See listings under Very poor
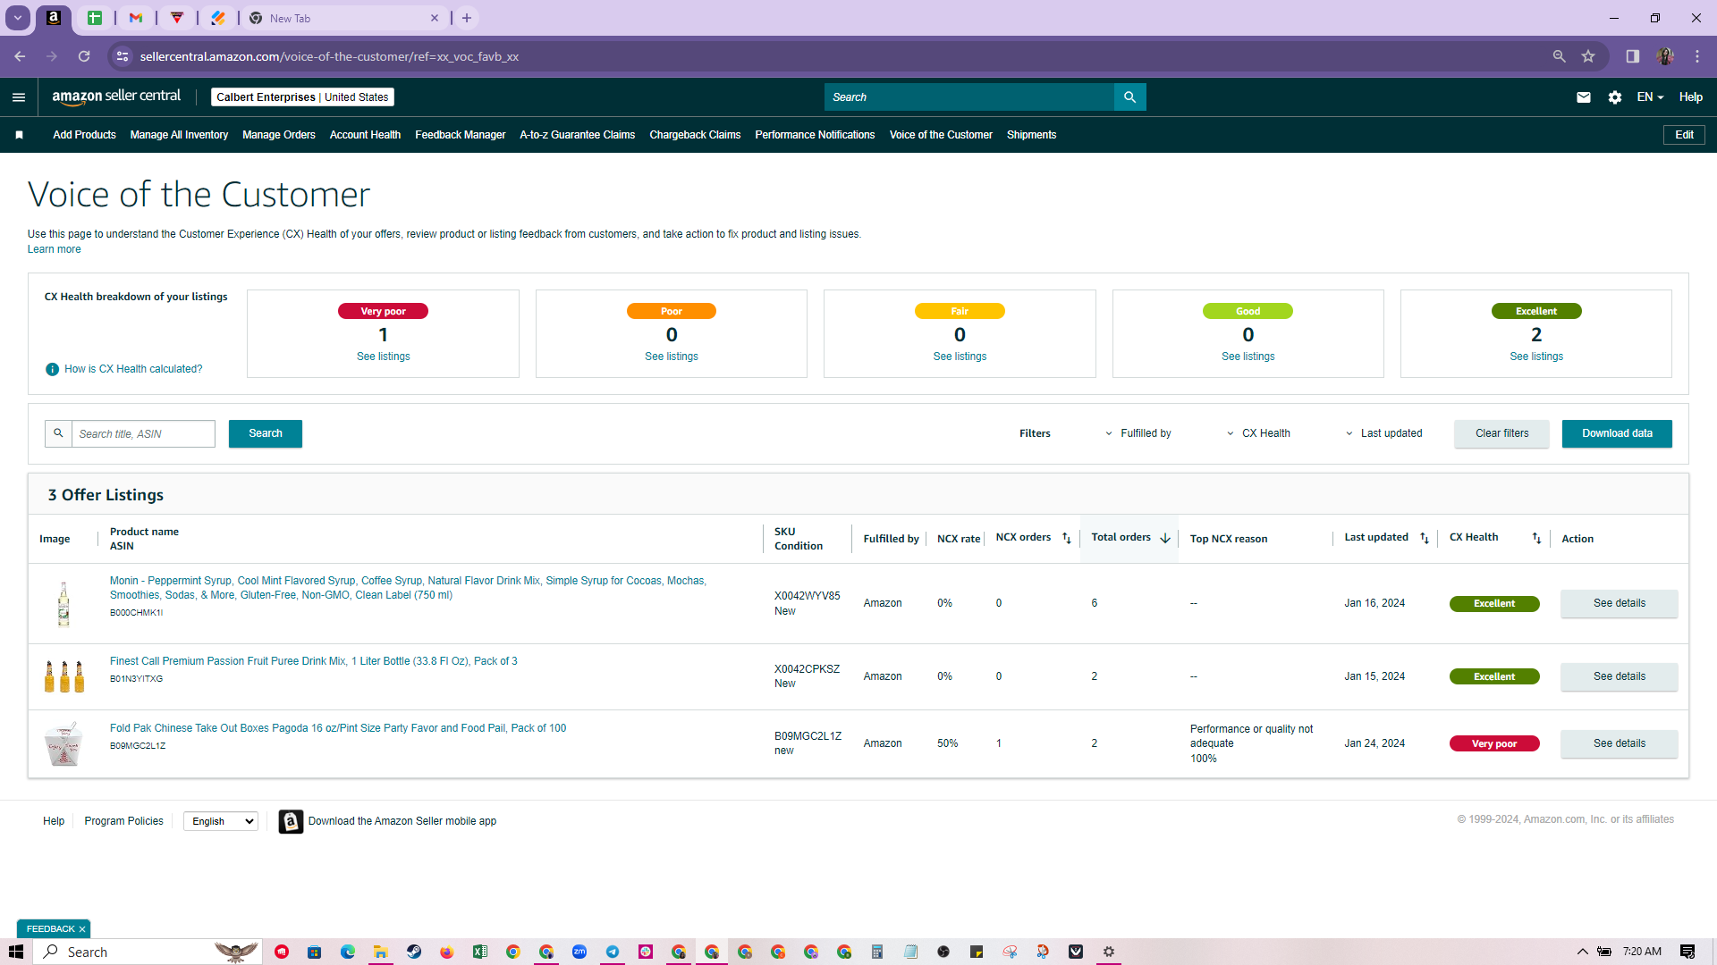The image size is (1717, 965). pos(383,357)
